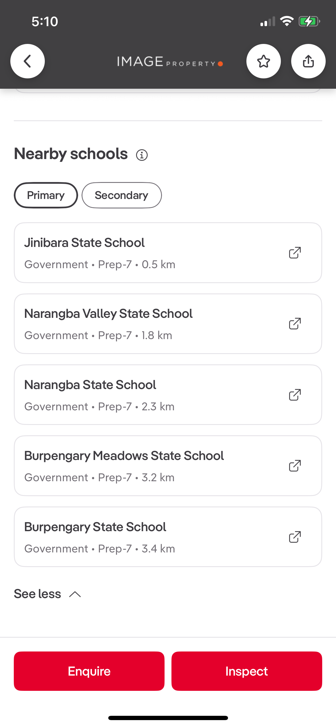Open Narangba Valley State School external link icon
The image size is (336, 727).
click(x=295, y=324)
